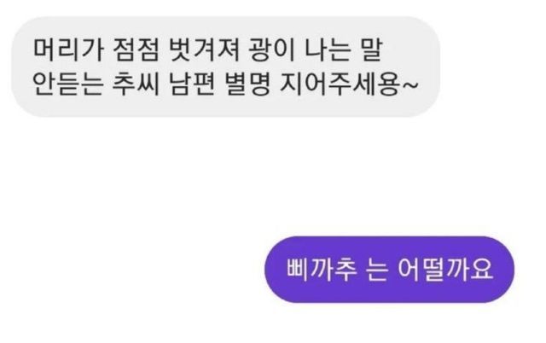The height and width of the screenshot is (343, 546).
Task: Click the word 말 ending first line
Action: click(371, 49)
